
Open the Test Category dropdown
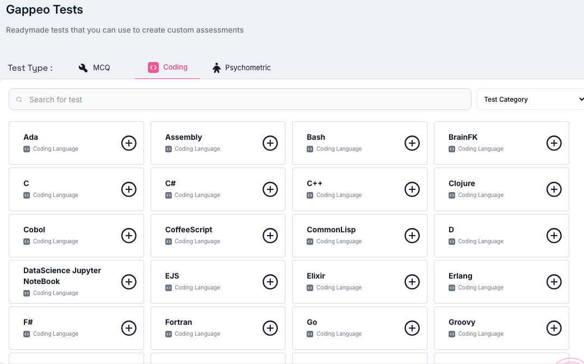(530, 99)
